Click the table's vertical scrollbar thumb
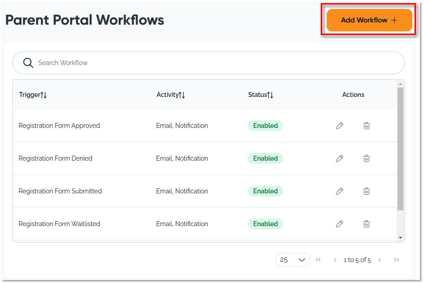This screenshot has height=284, width=424. [401, 149]
